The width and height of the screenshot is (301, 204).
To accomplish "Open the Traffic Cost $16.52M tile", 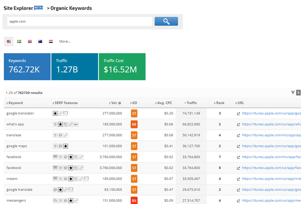I will click(x=122, y=67).
